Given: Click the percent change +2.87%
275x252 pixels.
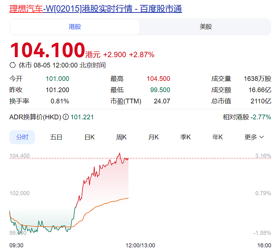Looking at the screenshot, I should coord(142,55).
